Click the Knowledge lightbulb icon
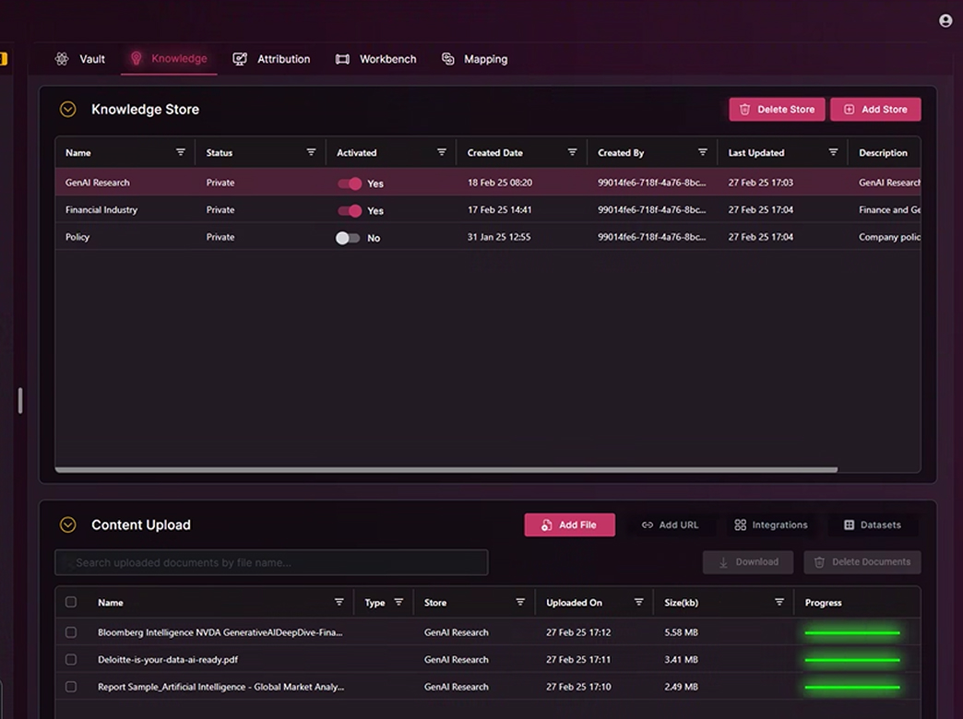This screenshot has width=963, height=719. coord(137,57)
